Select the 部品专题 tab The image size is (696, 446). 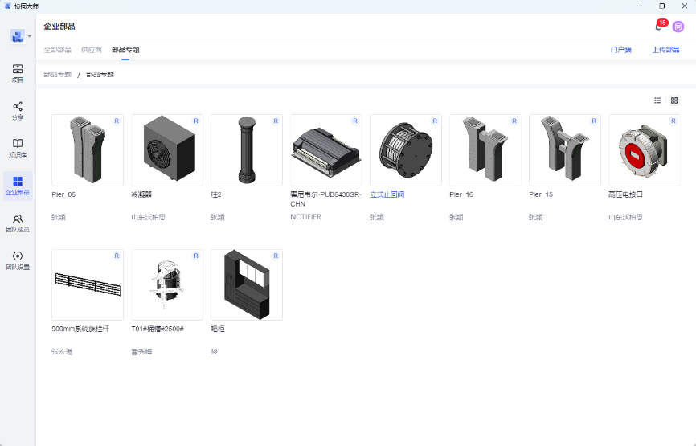point(125,50)
